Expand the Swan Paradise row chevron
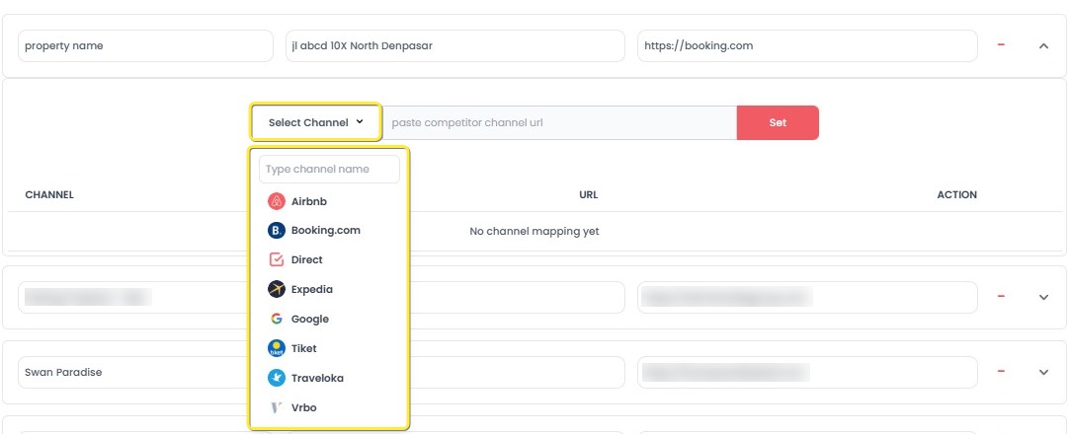 (x=1043, y=373)
